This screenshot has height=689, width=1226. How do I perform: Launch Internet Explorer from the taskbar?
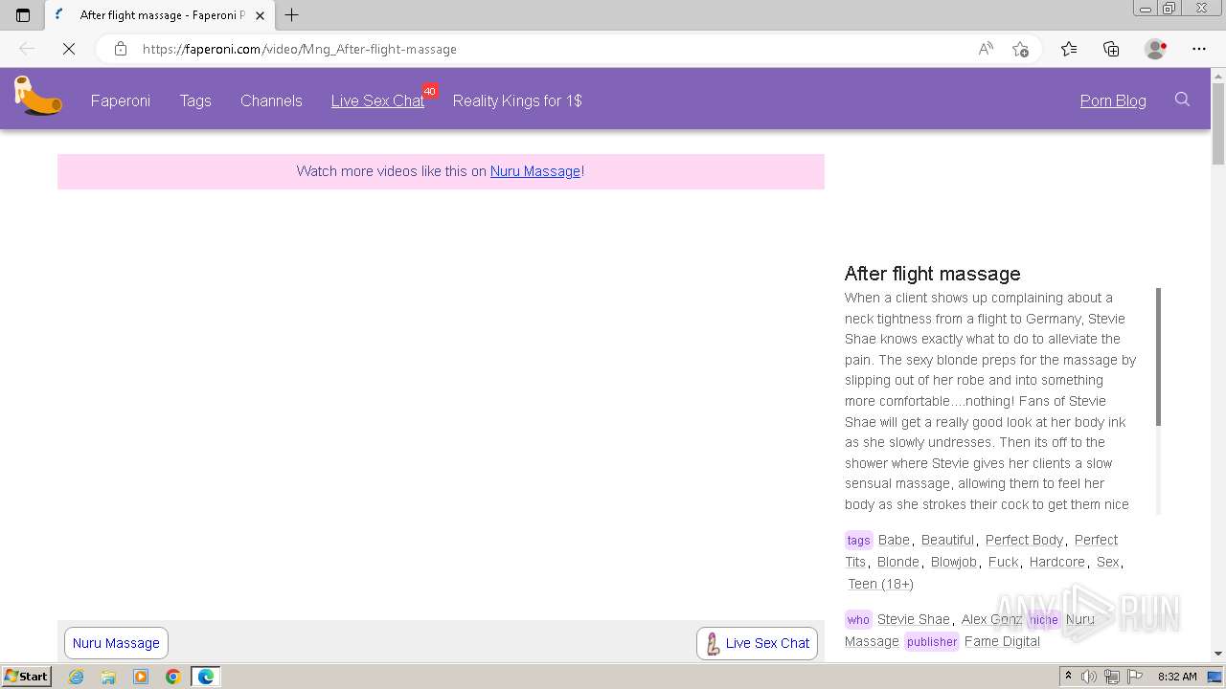(x=77, y=677)
